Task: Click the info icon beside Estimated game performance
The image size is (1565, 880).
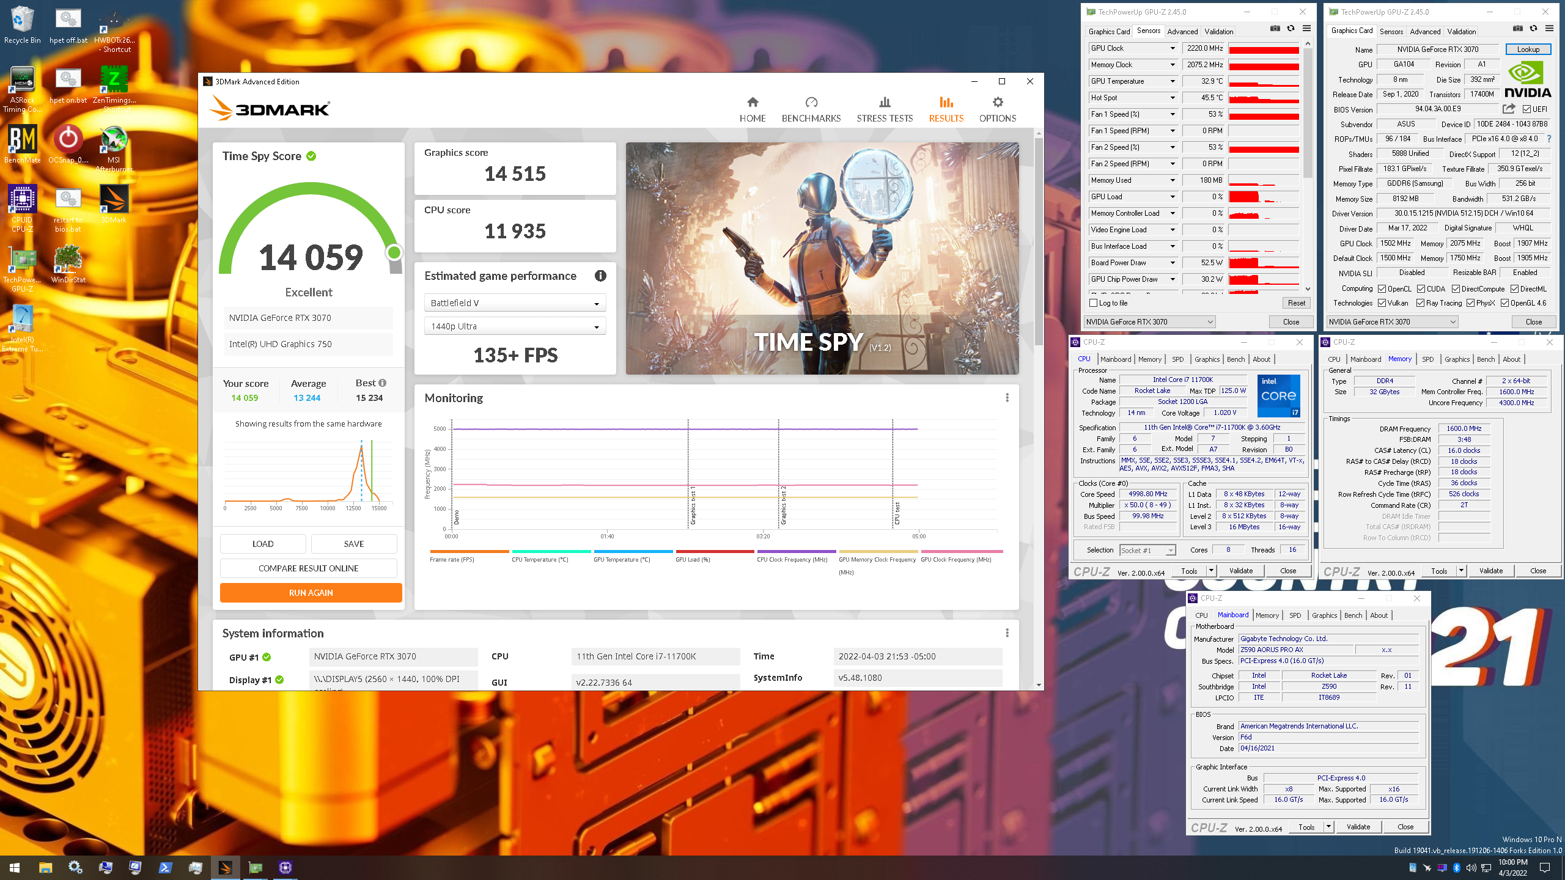Action: tap(600, 276)
